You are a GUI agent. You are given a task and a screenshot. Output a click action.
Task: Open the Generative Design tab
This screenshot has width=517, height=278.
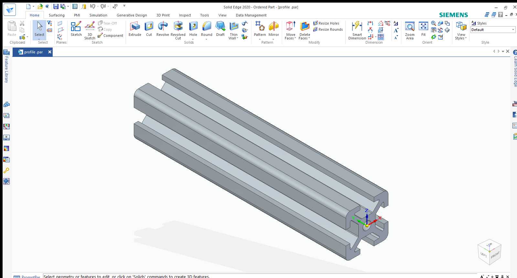(x=132, y=15)
